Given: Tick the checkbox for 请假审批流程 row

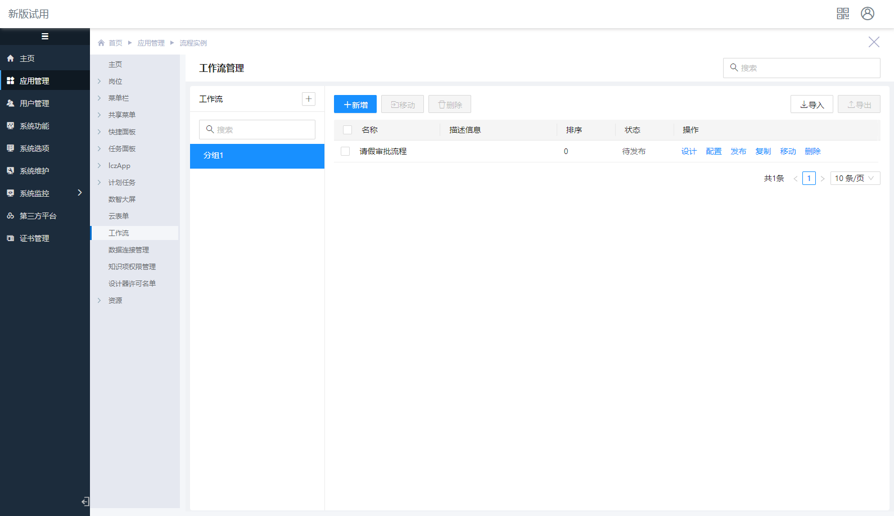Looking at the screenshot, I should 345,151.
